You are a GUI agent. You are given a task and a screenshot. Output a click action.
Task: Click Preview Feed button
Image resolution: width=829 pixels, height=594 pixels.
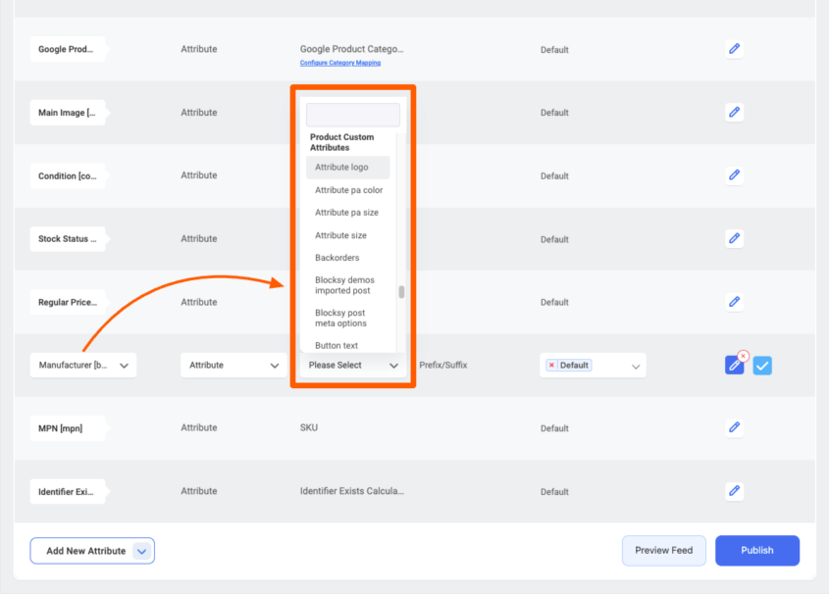coord(663,551)
